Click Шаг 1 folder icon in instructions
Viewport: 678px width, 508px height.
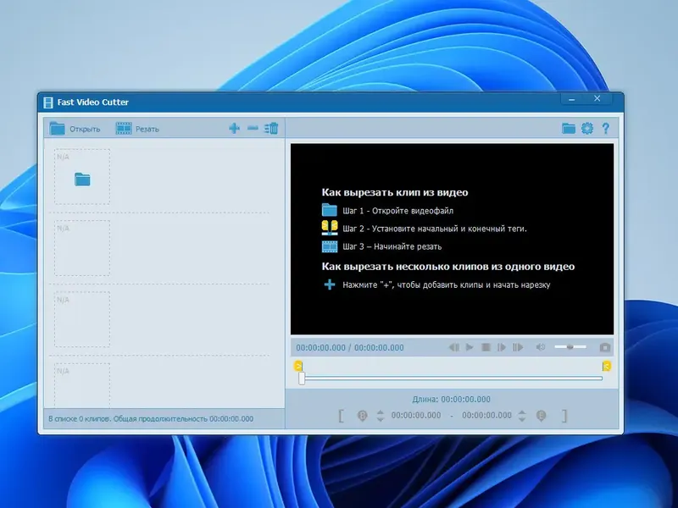330,210
